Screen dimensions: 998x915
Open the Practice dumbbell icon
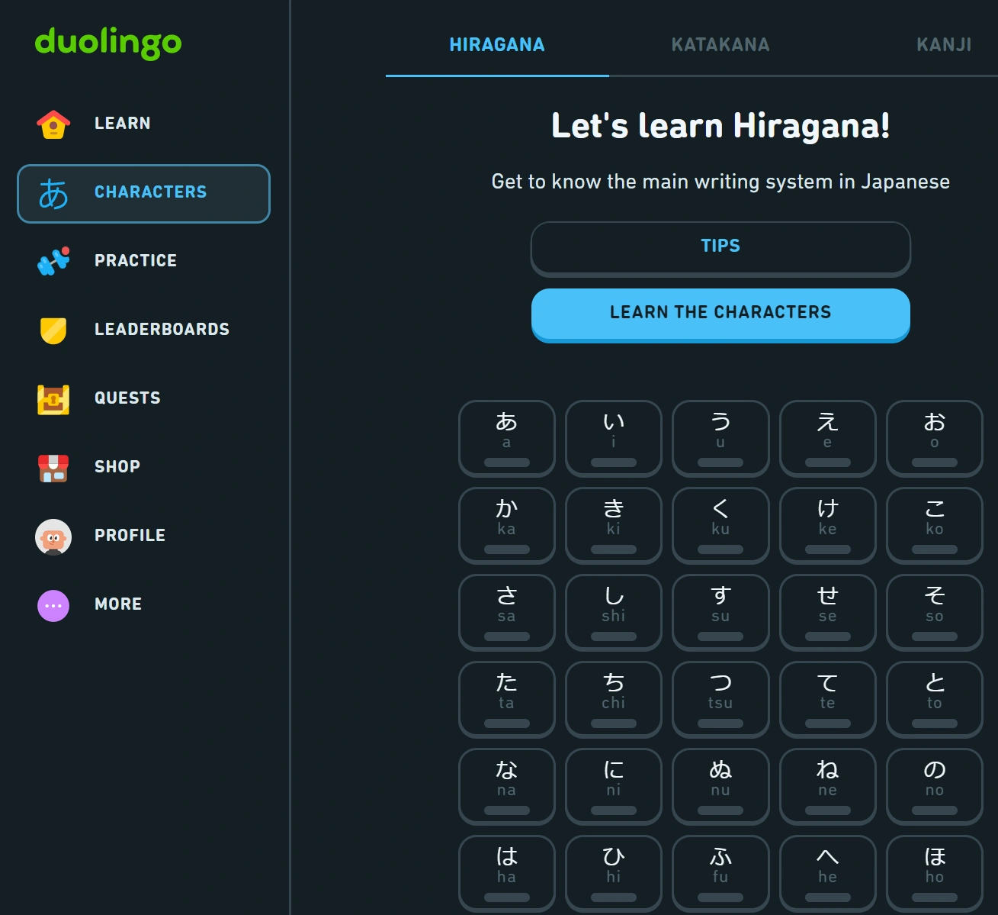pos(53,261)
